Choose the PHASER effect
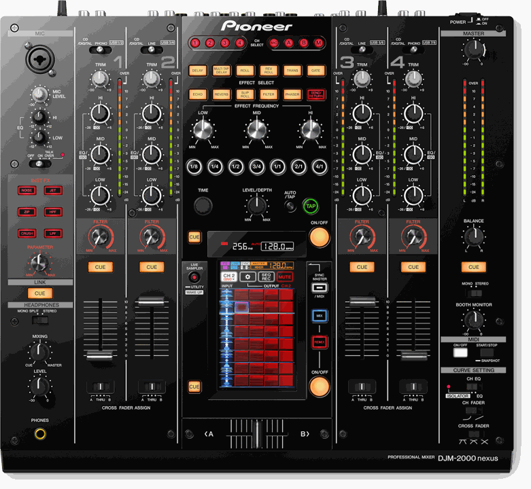 (292, 94)
